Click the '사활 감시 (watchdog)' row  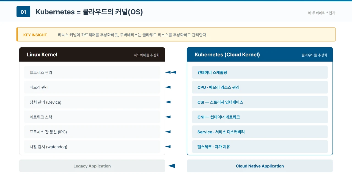click(x=92, y=147)
